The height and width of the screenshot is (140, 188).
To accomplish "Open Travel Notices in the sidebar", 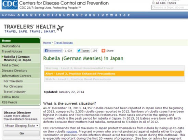I will pyautogui.click(x=20, y=51).
